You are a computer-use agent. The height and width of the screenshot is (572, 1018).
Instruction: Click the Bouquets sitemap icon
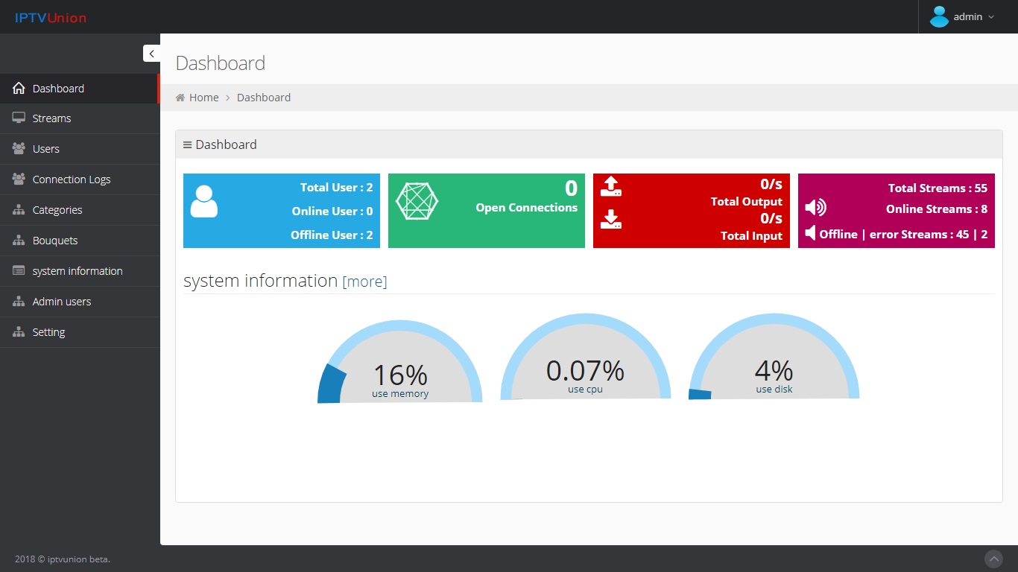pos(19,241)
